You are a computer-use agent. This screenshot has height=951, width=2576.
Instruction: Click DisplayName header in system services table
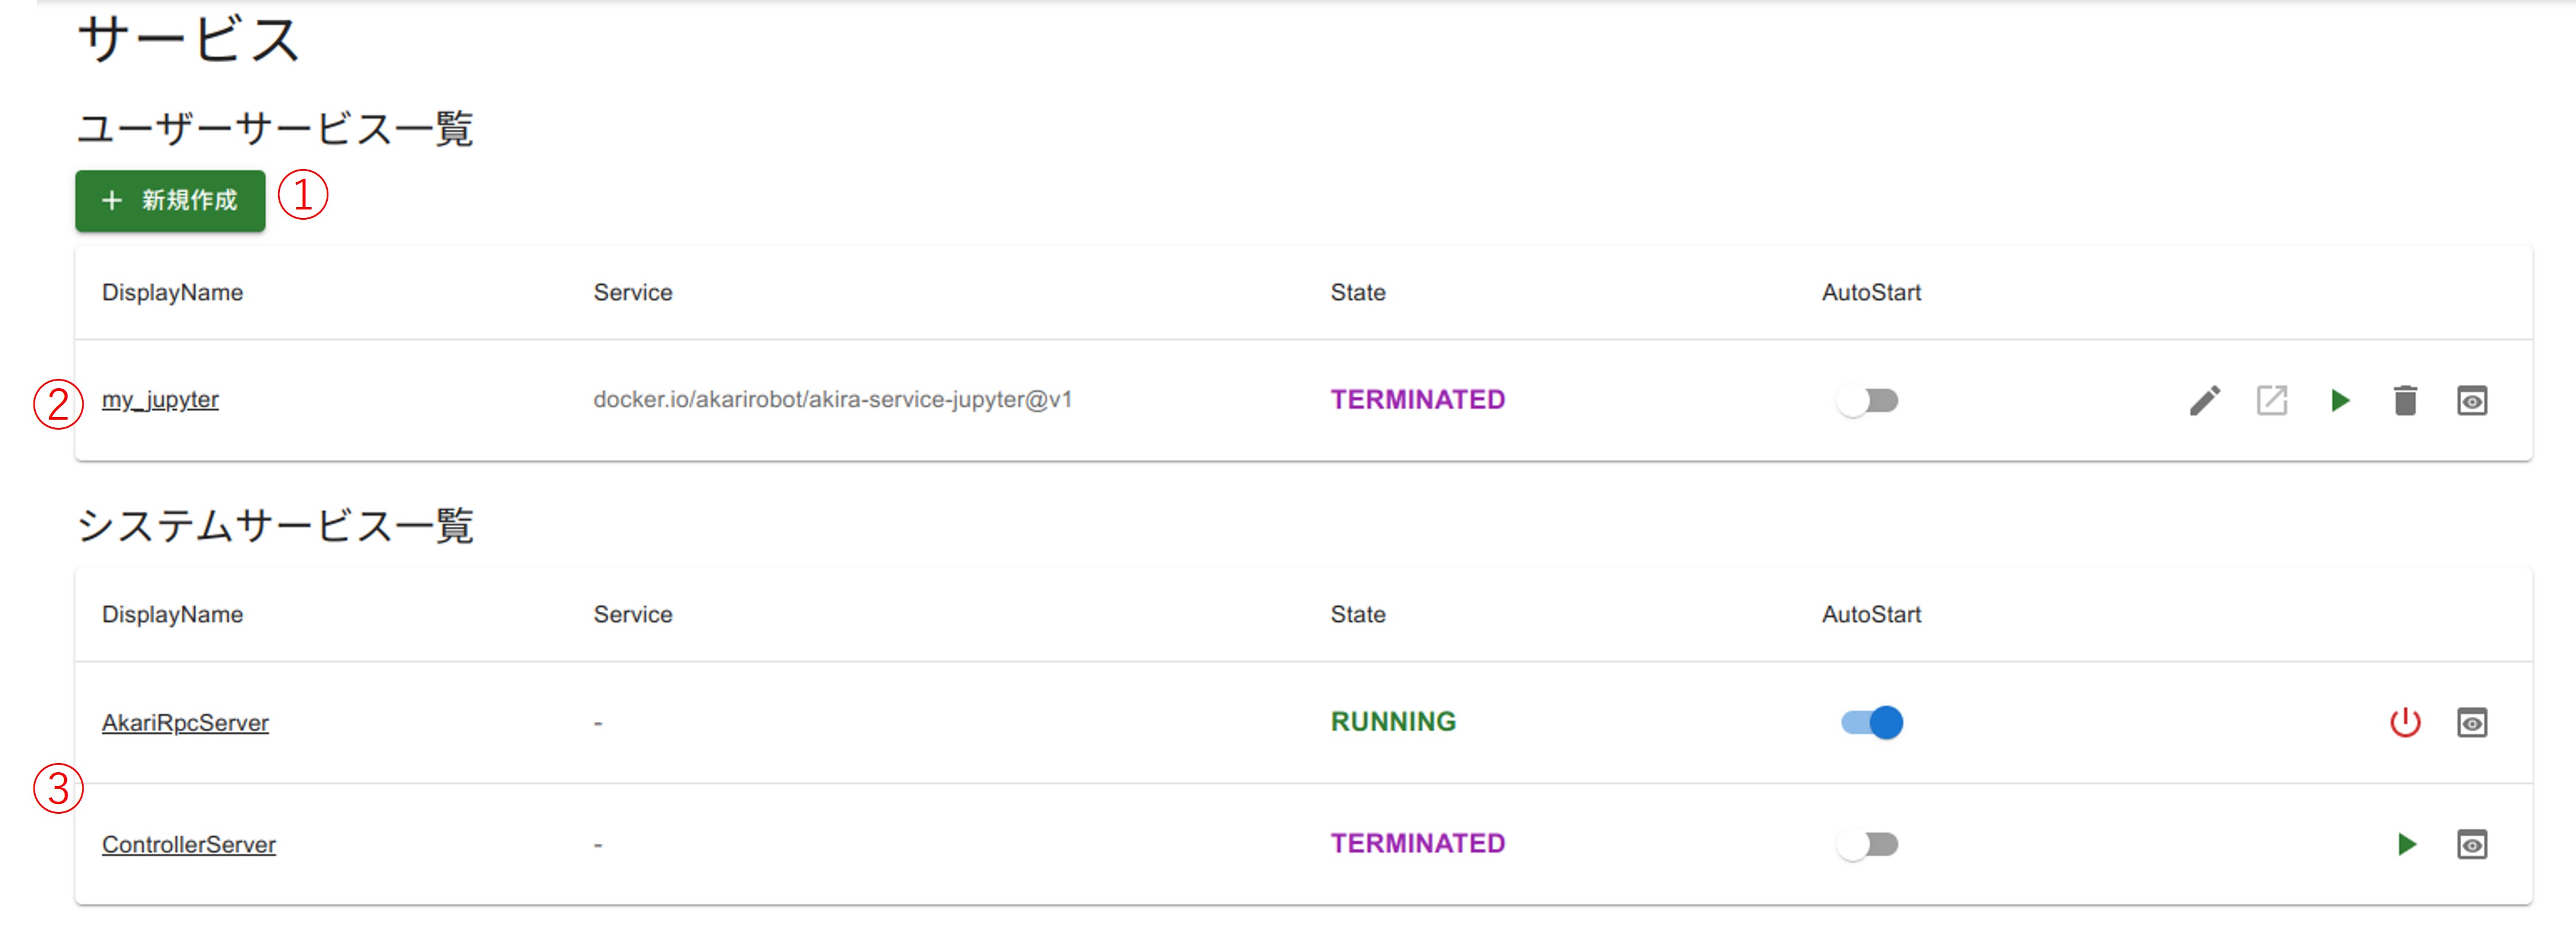(x=172, y=614)
